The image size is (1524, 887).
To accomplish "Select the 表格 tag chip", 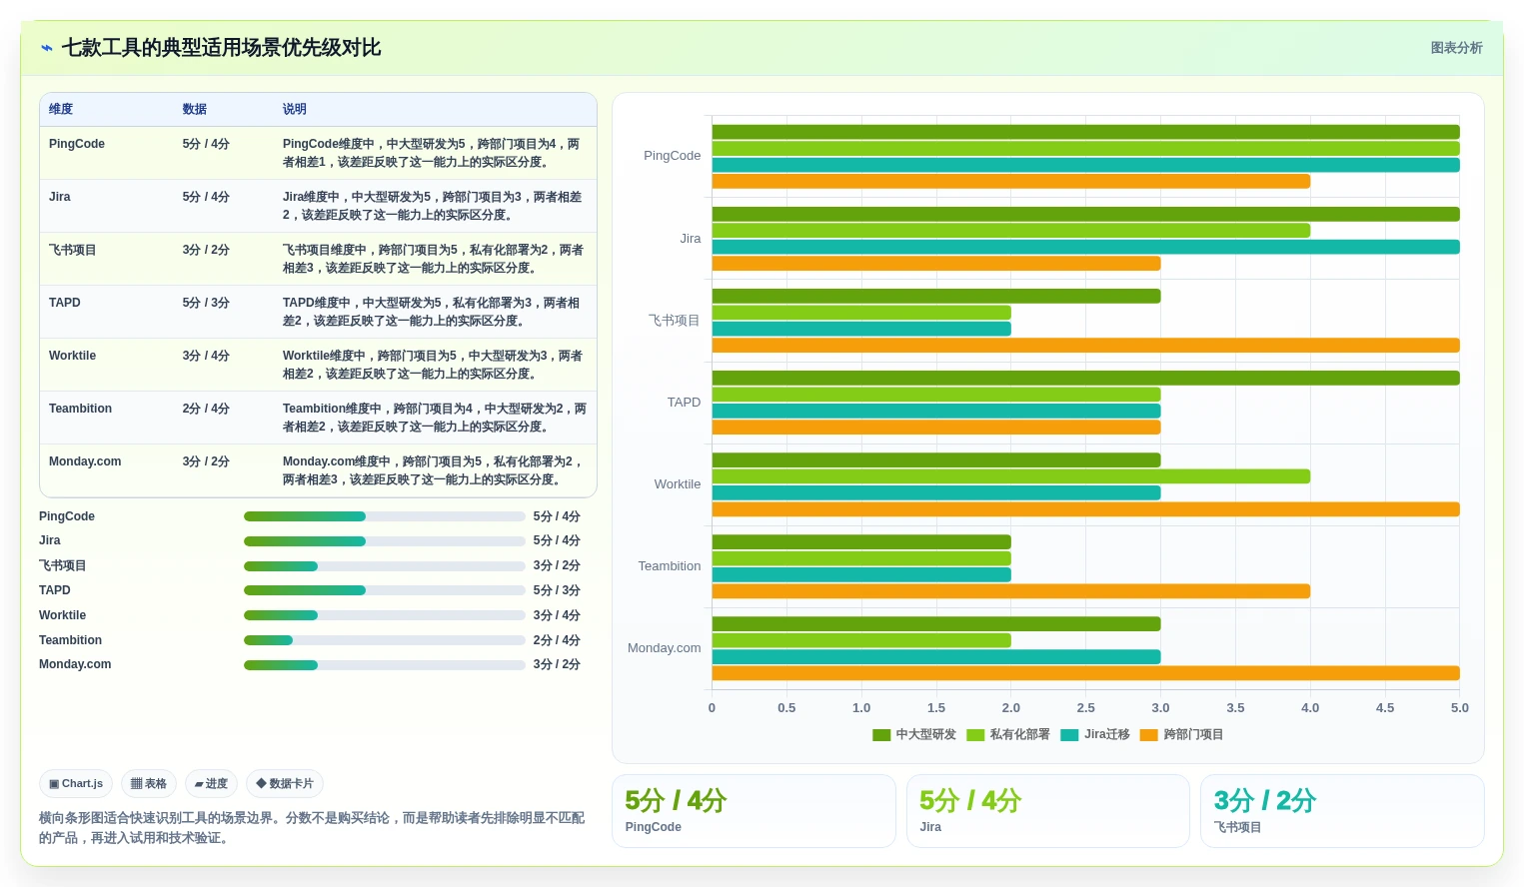I will click(149, 784).
